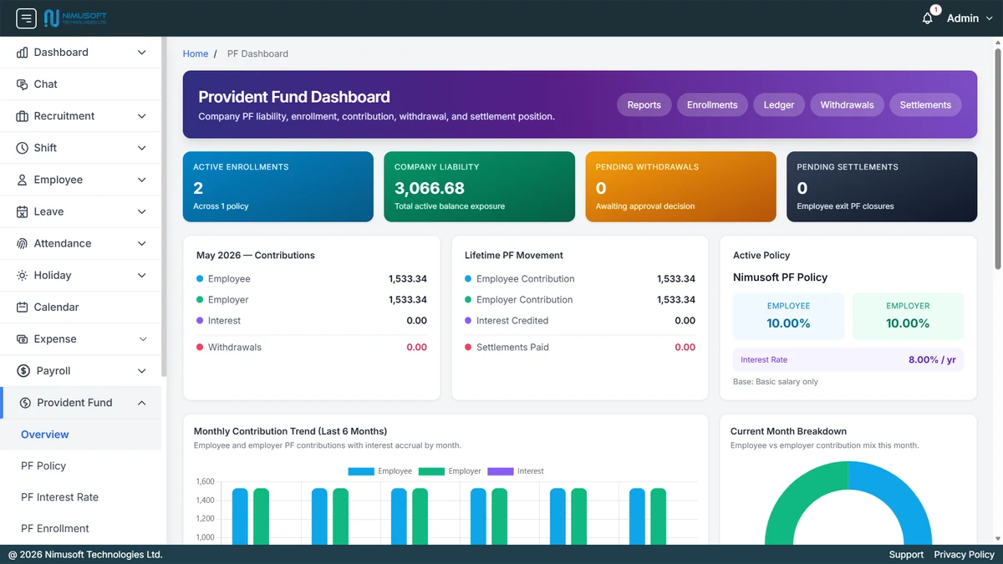
Task: Open the Privacy Policy footer link
Action: pyautogui.click(x=965, y=555)
